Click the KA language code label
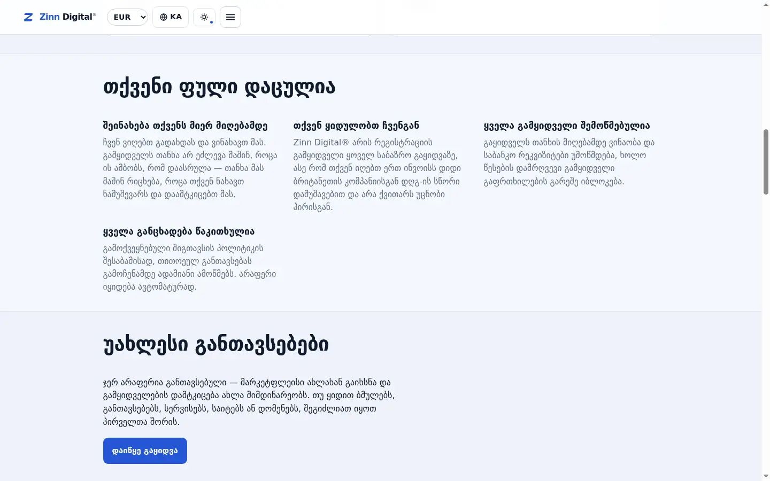 [176, 17]
